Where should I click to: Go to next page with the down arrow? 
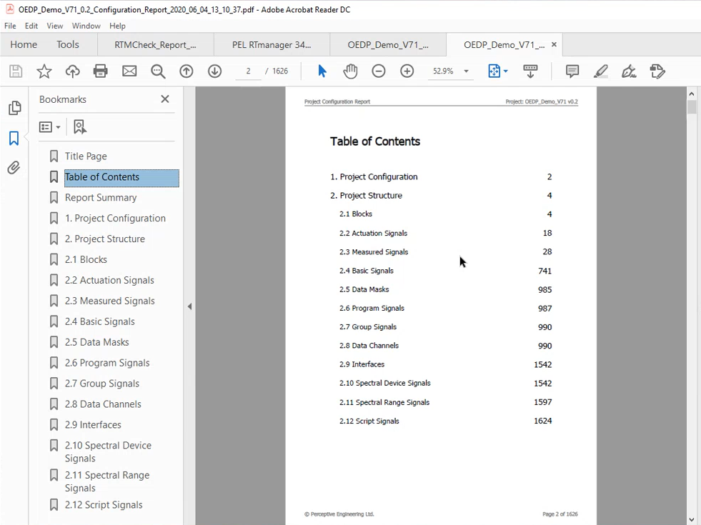214,71
